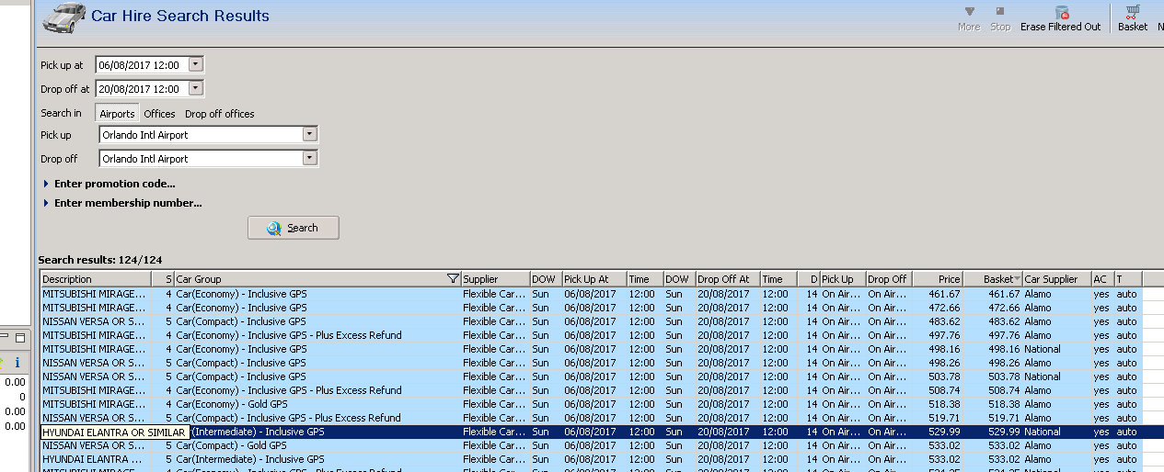Click the sort arrow on Basket column header
Image resolution: width=1164 pixels, height=472 pixels.
click(1017, 279)
